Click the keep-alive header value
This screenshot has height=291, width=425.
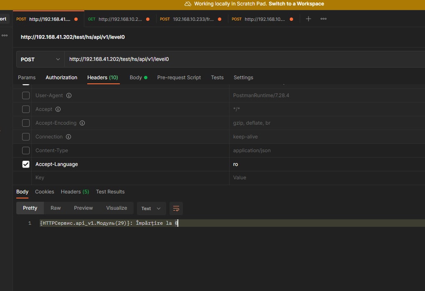click(245, 137)
